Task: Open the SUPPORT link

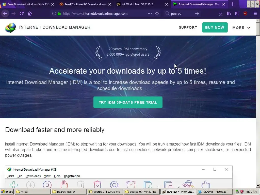Action: pos(188,27)
